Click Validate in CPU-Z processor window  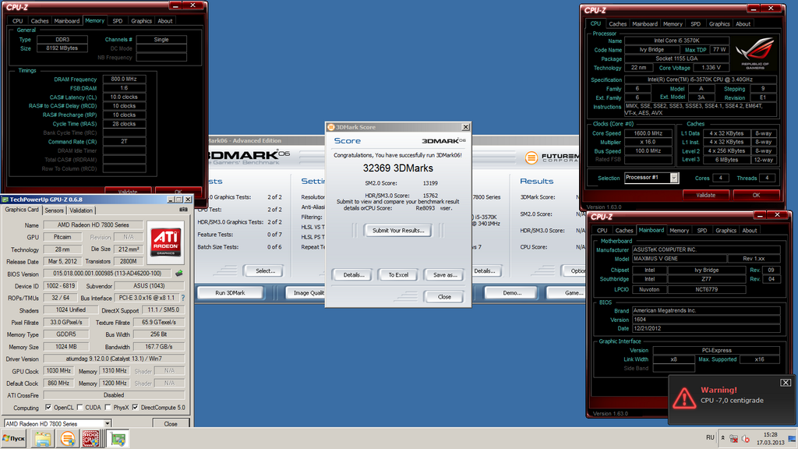coord(705,195)
